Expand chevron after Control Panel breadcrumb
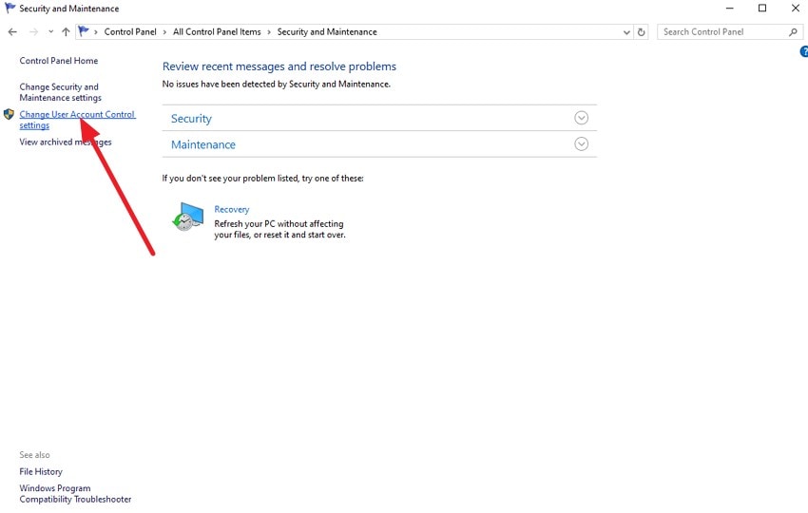808x513 pixels. 164,32
